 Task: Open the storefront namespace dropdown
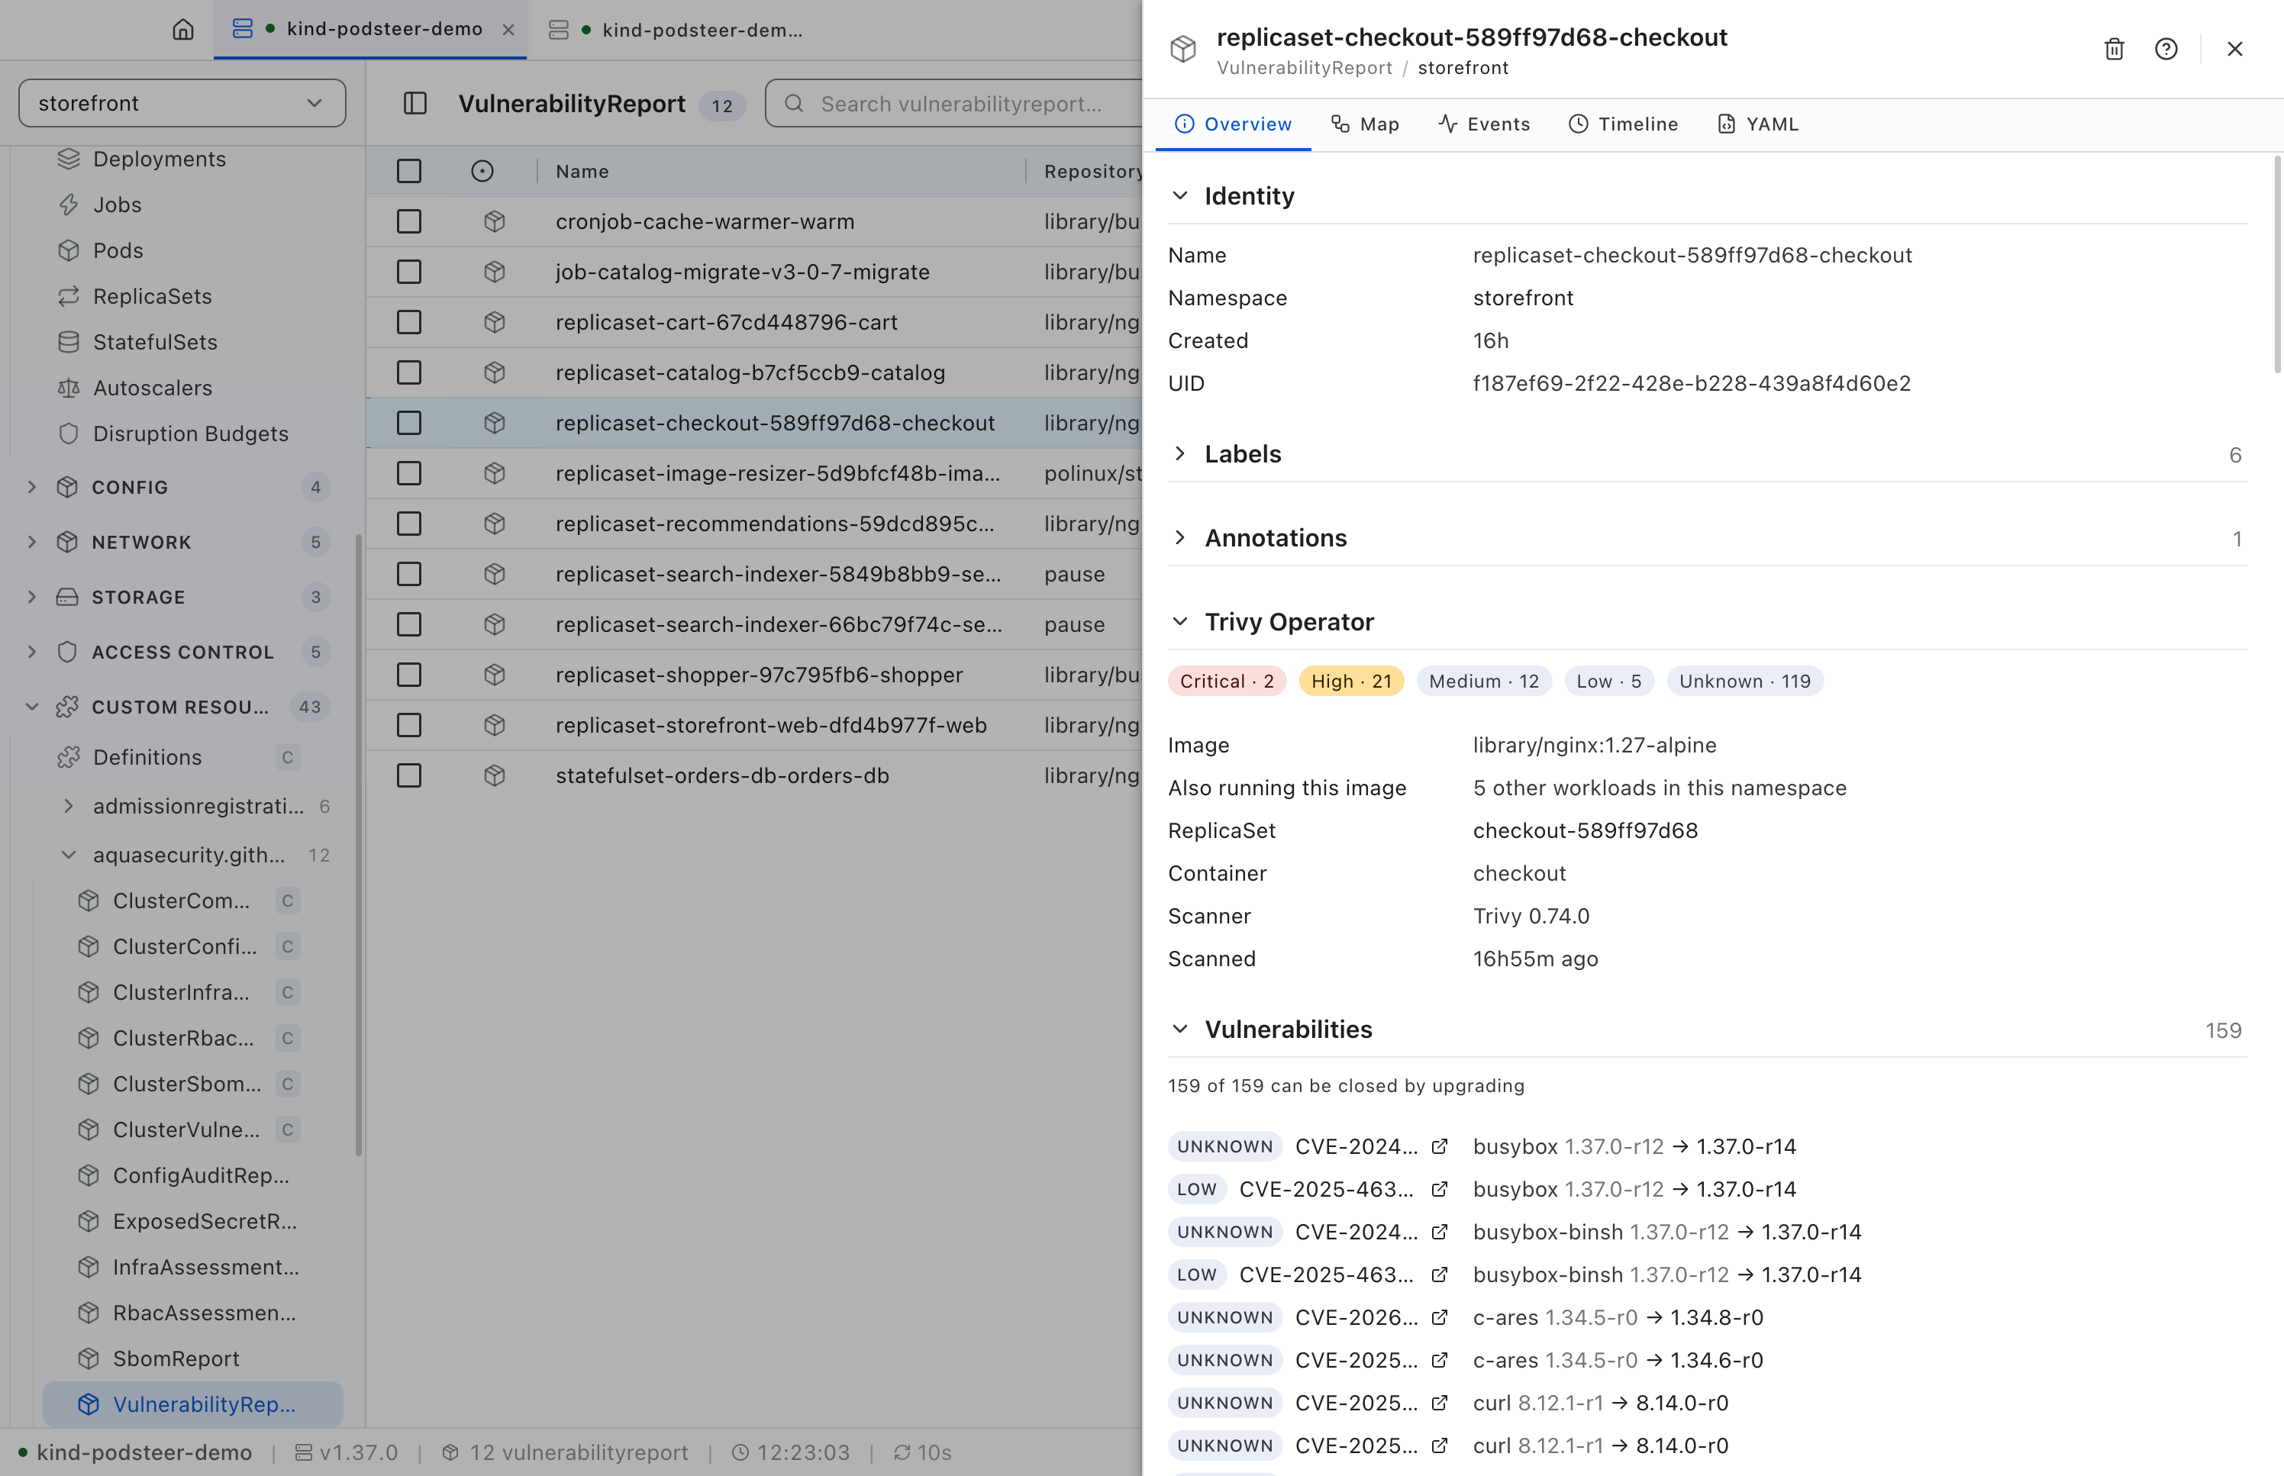coord(182,104)
